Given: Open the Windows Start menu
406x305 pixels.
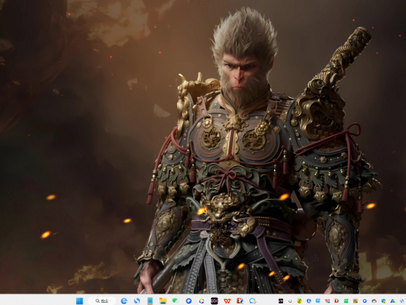Looking at the screenshot, I should (80, 301).
